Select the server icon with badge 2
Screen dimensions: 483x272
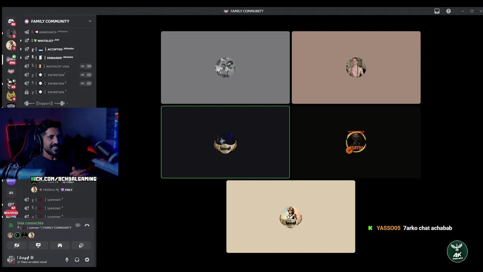pos(11,33)
